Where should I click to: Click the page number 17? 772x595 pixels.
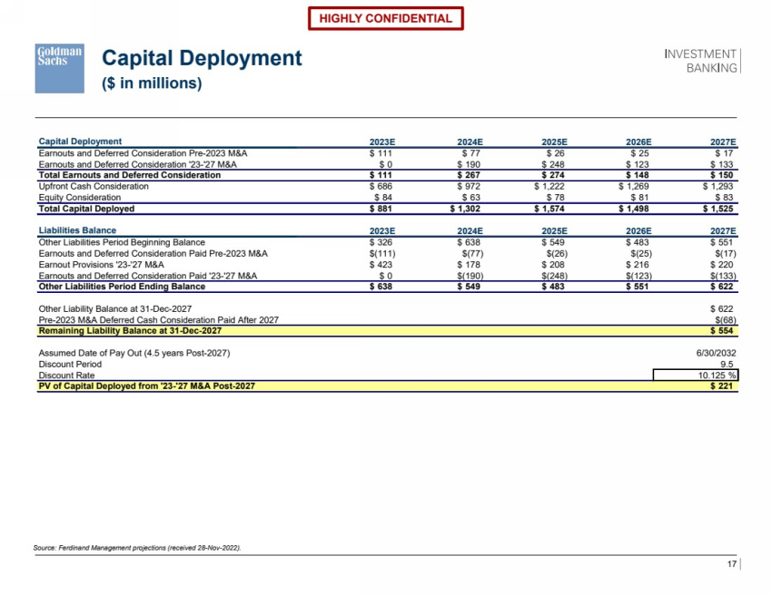tap(732, 565)
